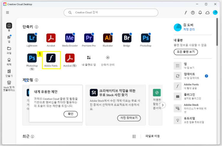Click the vertical scrollbar thumb
The width and height of the screenshot is (222, 146).
[x=217, y=32]
